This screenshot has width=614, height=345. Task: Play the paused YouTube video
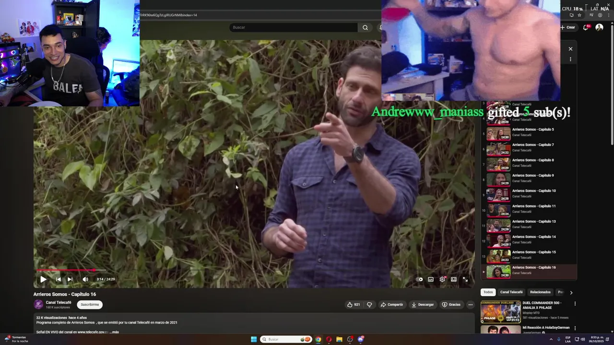pos(43,279)
